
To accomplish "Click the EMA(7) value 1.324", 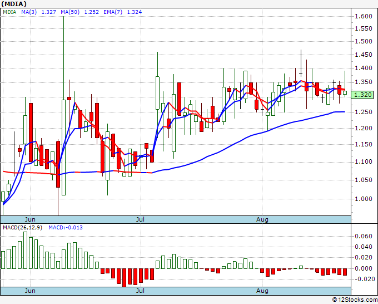I will pyautogui.click(x=135, y=12).
